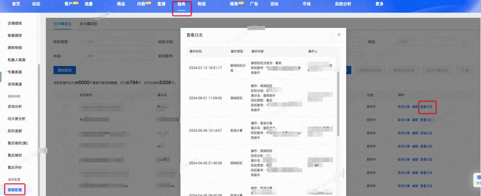Click 编辑 in the second table row
Image resolution: width=481 pixels, height=196 pixels.
415,120
